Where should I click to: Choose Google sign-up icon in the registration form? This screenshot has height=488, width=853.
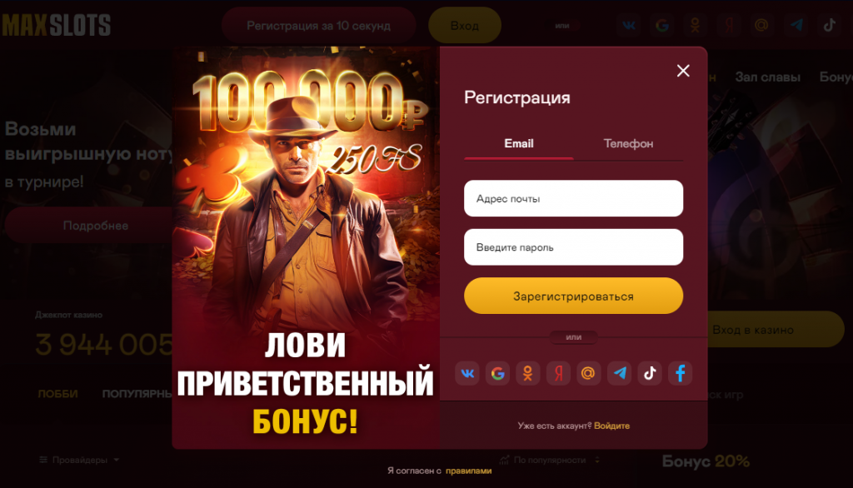click(498, 373)
